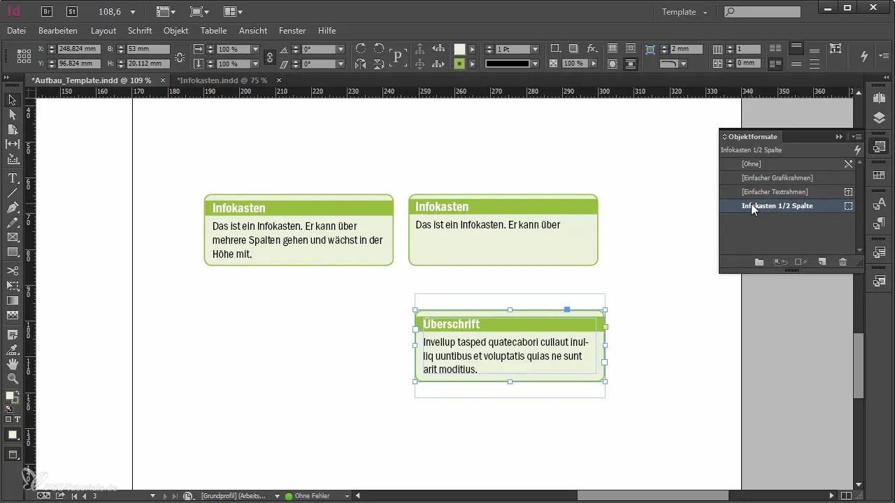Image resolution: width=895 pixels, height=503 pixels.
Task: Select the Rectangle tool
Action: [x=13, y=252]
